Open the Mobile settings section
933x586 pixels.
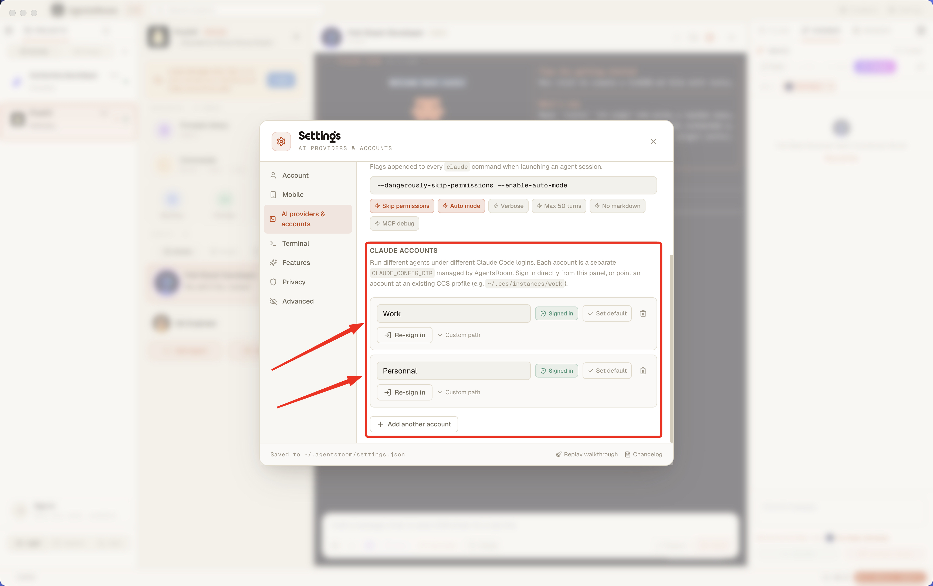[x=308, y=194]
